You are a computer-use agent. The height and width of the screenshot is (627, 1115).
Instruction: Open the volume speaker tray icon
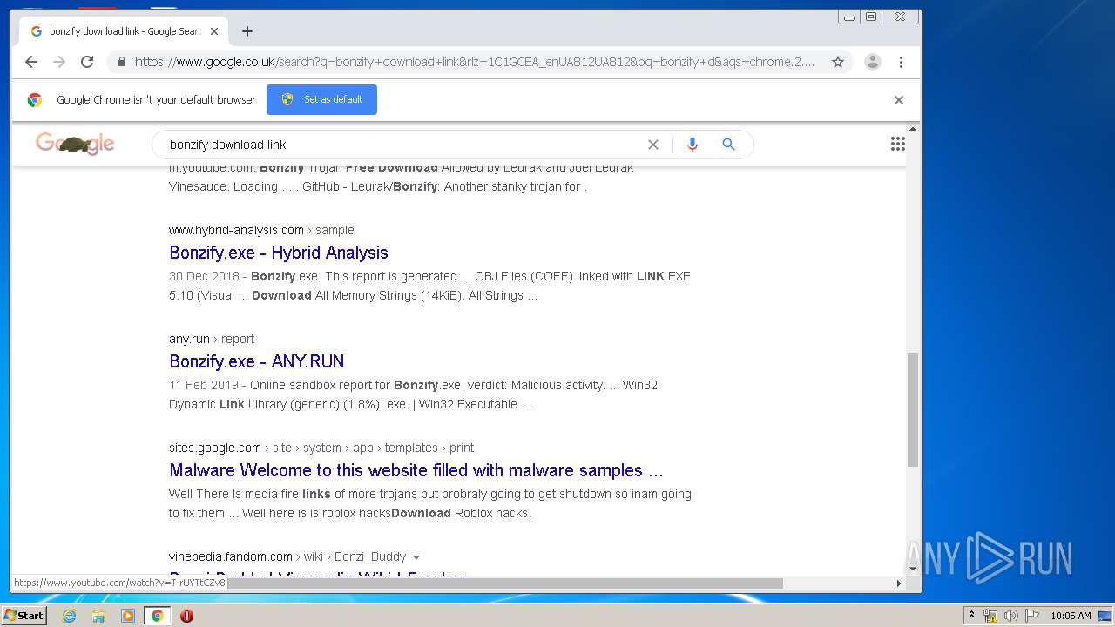pyautogui.click(x=1010, y=616)
